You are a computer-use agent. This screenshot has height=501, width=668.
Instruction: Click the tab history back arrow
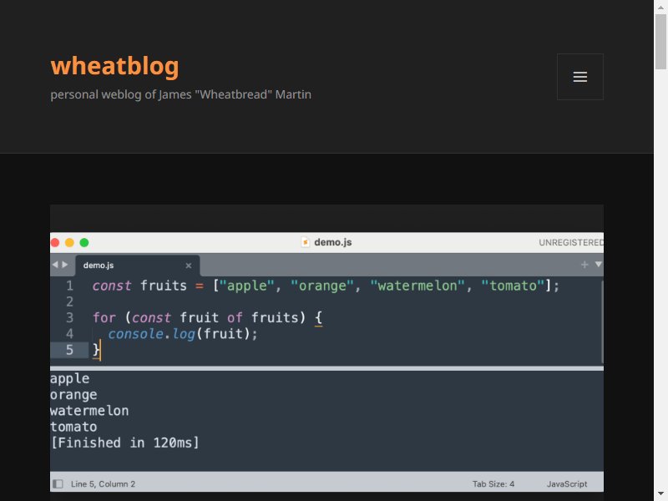click(x=55, y=265)
